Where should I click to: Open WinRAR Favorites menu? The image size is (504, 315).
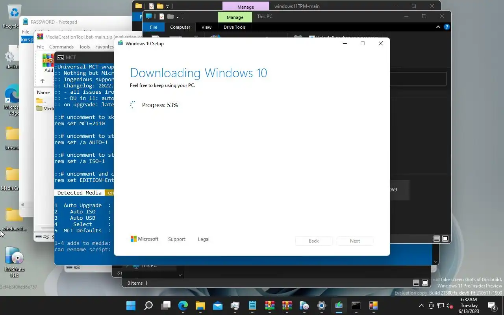point(104,46)
